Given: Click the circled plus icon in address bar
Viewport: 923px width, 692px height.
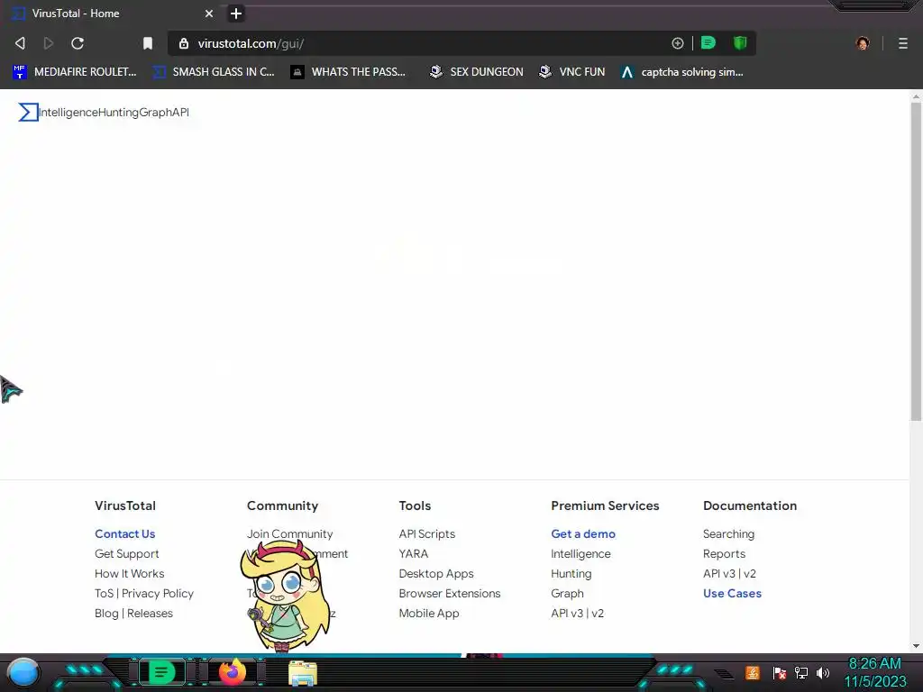Looking at the screenshot, I should (678, 43).
